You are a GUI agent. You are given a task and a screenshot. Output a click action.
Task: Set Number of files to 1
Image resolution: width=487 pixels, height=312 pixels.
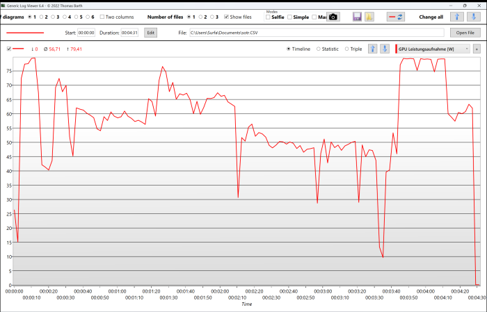click(x=189, y=17)
